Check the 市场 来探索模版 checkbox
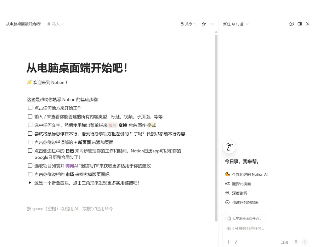 point(30,174)
